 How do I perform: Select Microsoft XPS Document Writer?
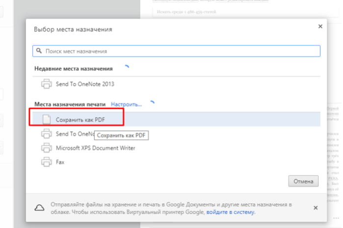pos(96,148)
